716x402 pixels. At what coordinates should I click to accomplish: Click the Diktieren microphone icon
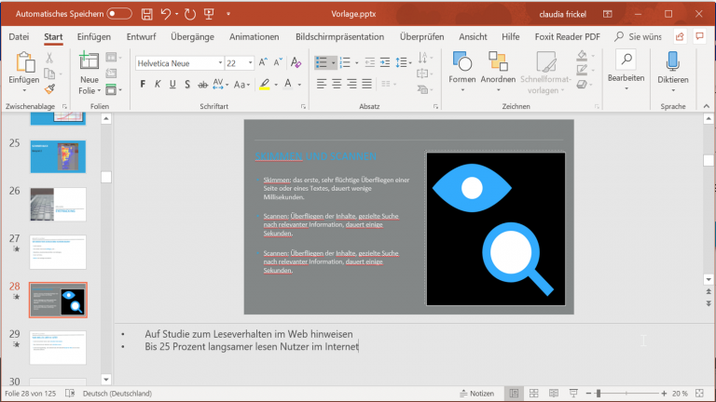click(672, 61)
